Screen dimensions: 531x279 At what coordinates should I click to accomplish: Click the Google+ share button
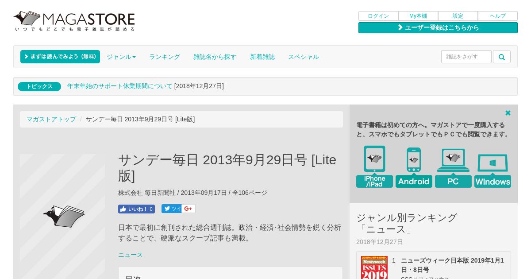[189, 209]
